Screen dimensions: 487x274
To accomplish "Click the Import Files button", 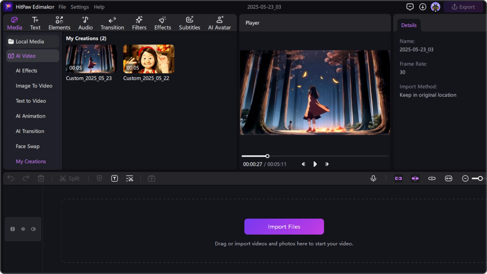I will tap(284, 226).
